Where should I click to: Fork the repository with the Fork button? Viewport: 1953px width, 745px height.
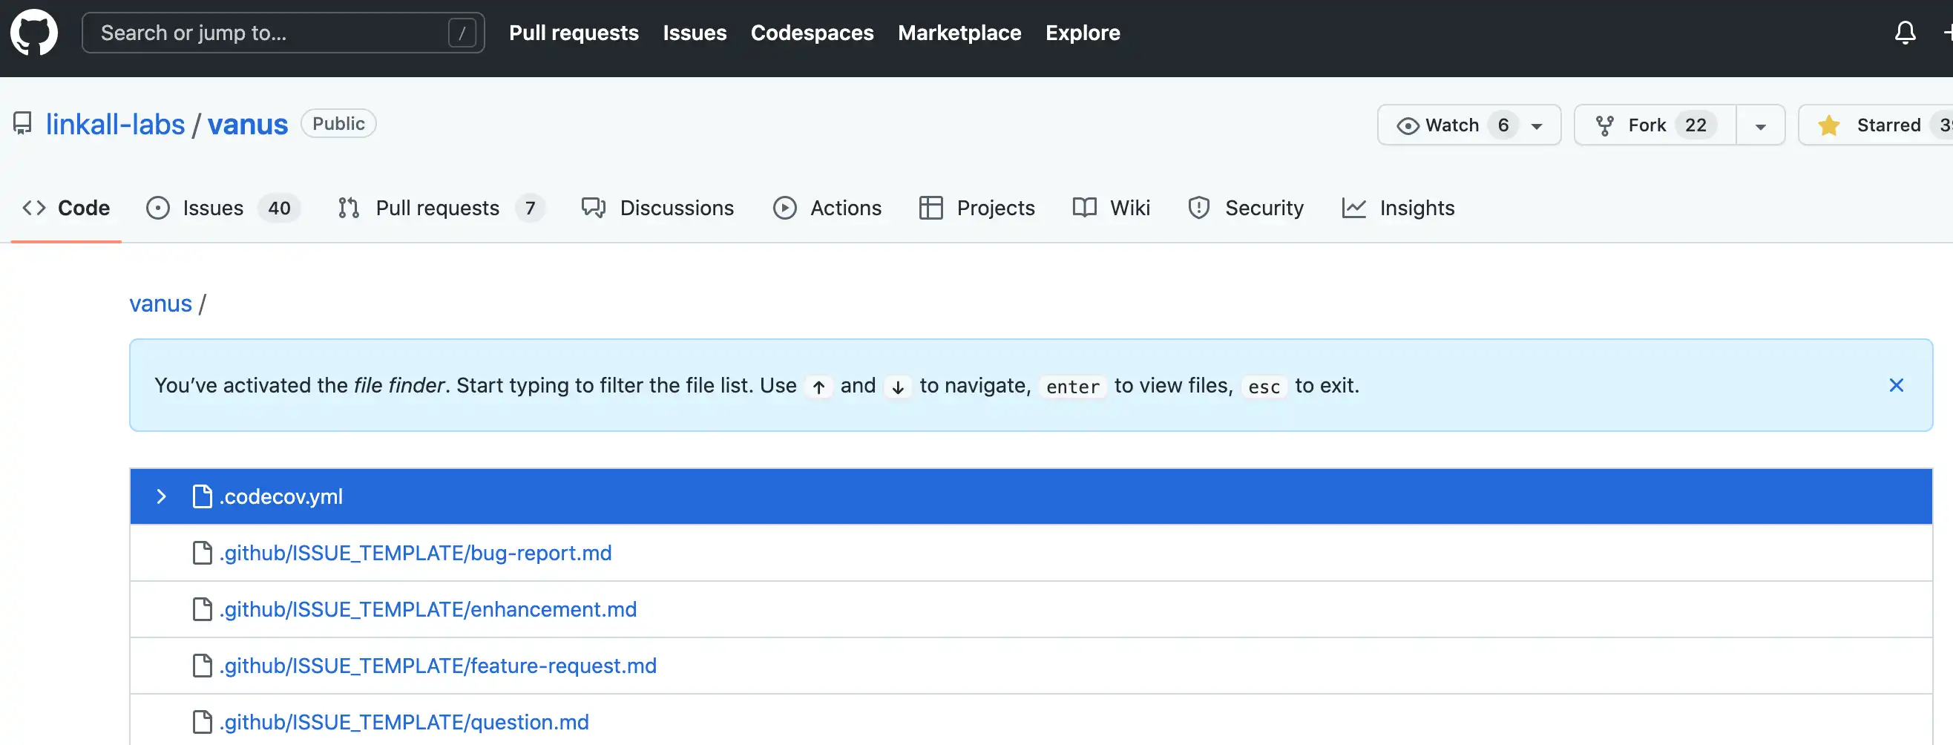(1655, 125)
